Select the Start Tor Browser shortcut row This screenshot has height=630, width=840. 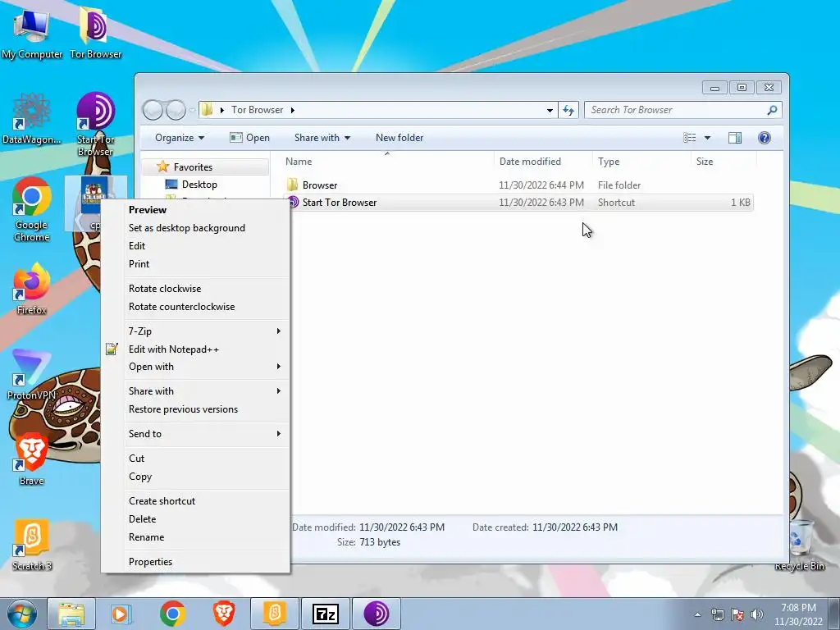pyautogui.click(x=518, y=203)
